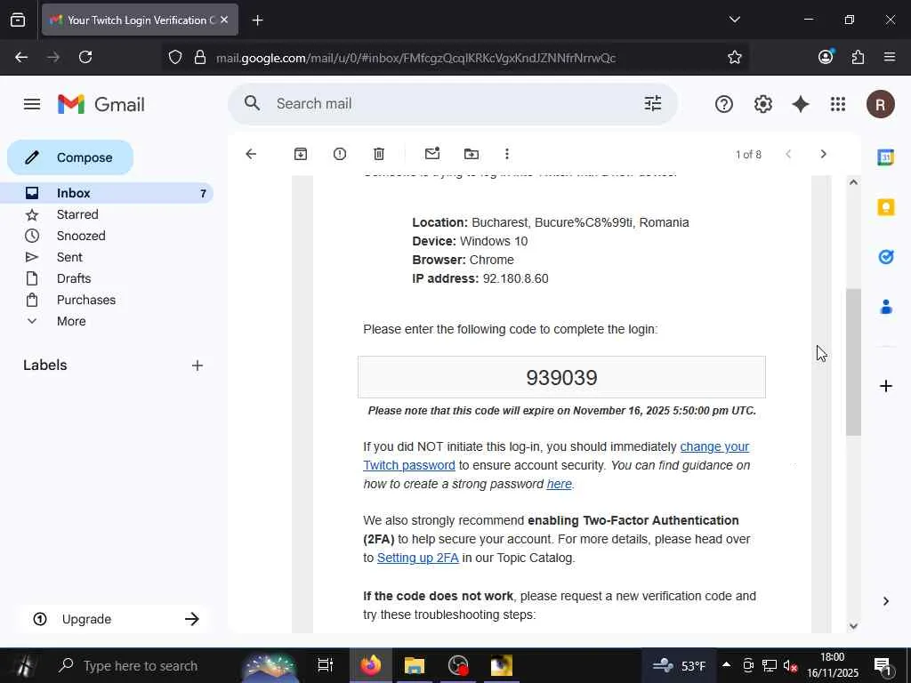The height and width of the screenshot is (683, 911).
Task: Go to newer email arrow
Action: click(788, 154)
